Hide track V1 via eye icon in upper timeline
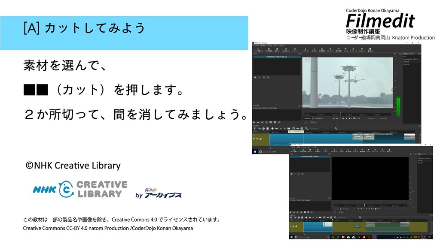Viewport: 440px width, 247px height. tap(257, 139)
